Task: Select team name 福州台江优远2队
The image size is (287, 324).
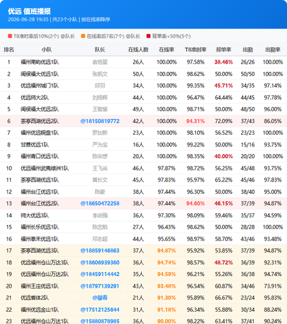Action: point(39,203)
